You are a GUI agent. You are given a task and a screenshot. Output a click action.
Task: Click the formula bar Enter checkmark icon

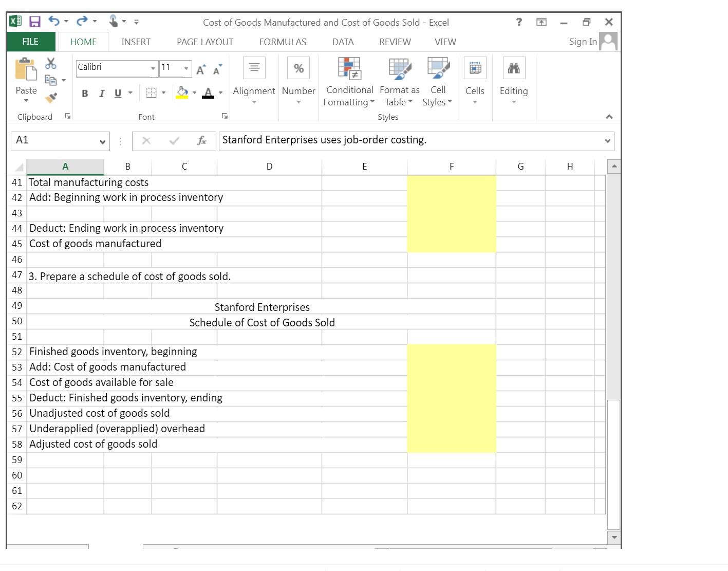(x=174, y=141)
